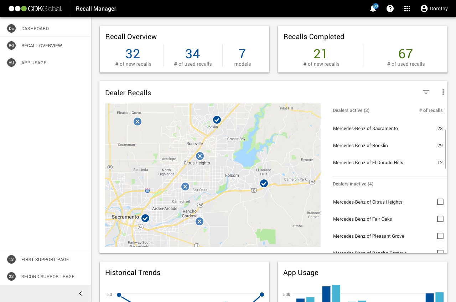
Task: Open the apps grid launcher icon
Action: point(407,9)
